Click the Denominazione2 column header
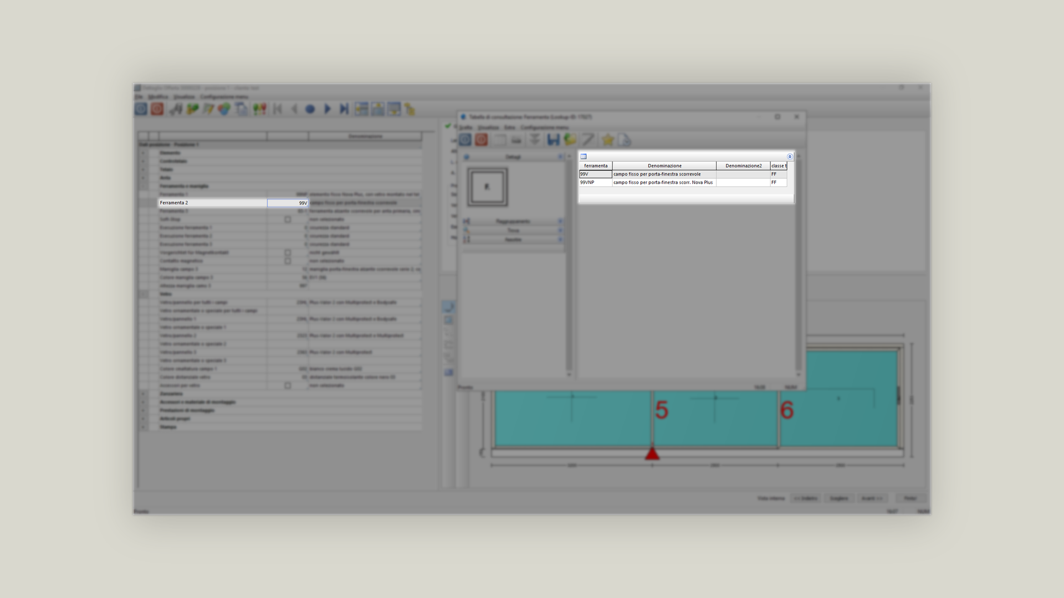Image resolution: width=1064 pixels, height=598 pixels. coord(743,166)
